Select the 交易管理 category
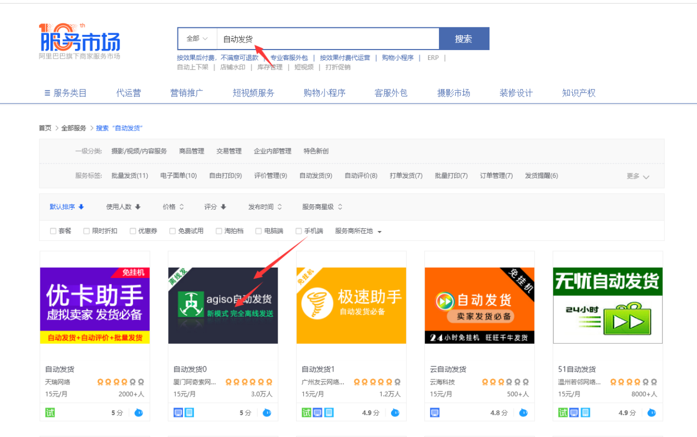 click(229, 151)
